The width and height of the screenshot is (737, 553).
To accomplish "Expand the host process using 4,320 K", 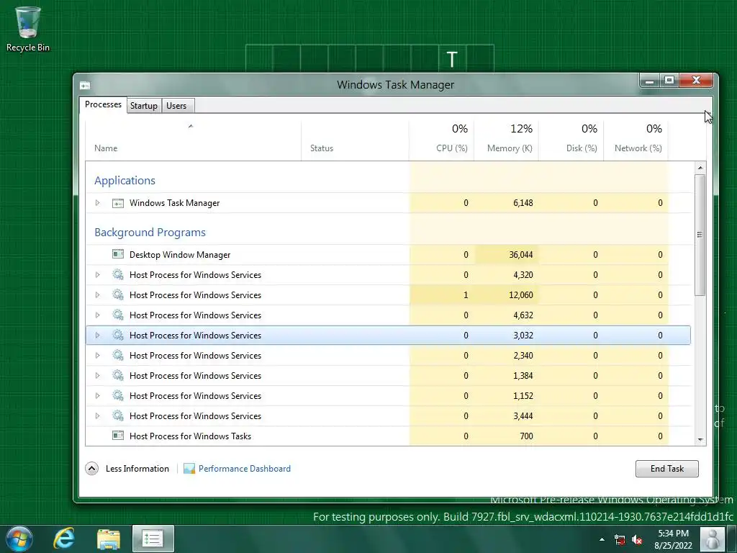I will point(97,274).
